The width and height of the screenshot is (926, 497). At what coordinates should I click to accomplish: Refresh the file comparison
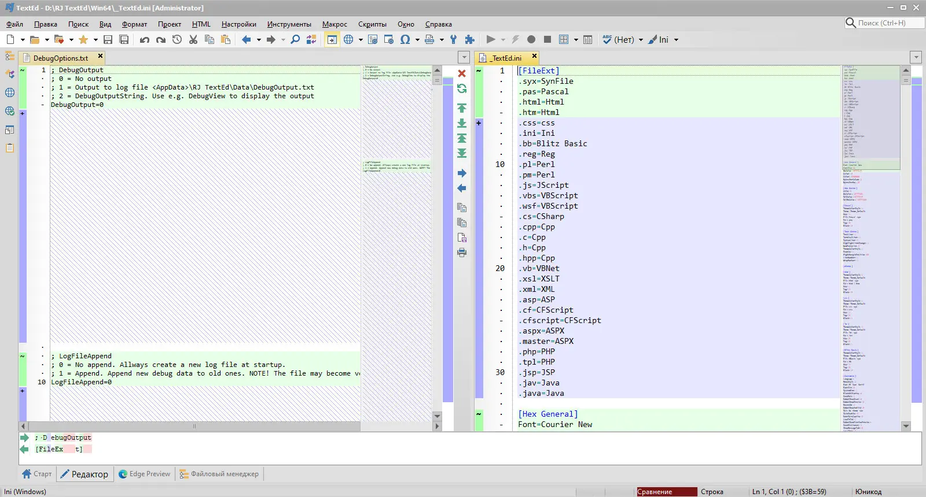[x=462, y=88]
